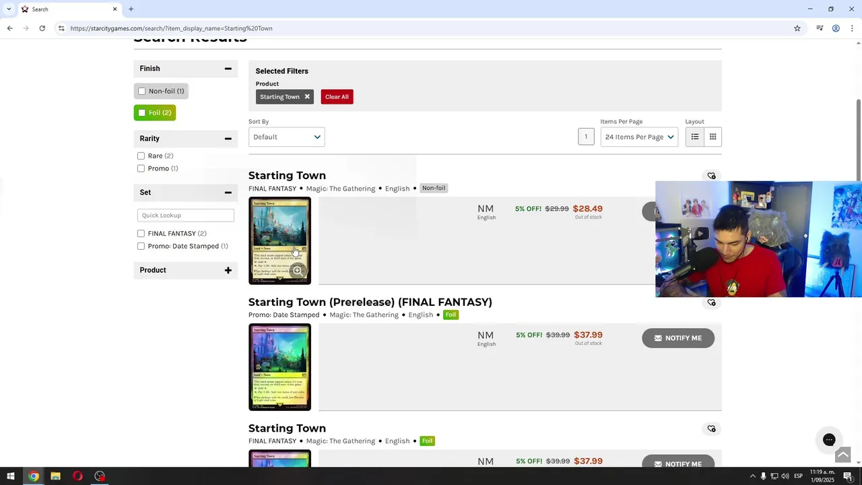Image resolution: width=862 pixels, height=485 pixels.
Task: Click the ESP language indicator in taskbar
Action: tap(798, 476)
